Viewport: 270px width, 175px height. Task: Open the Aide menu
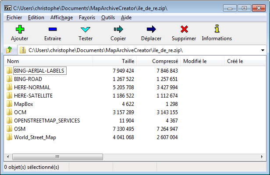click(x=126, y=17)
